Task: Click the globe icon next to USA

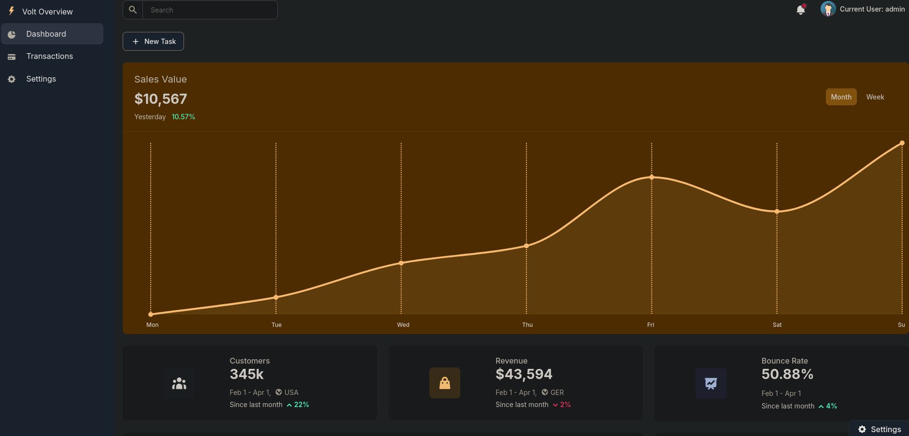Action: 279,392
